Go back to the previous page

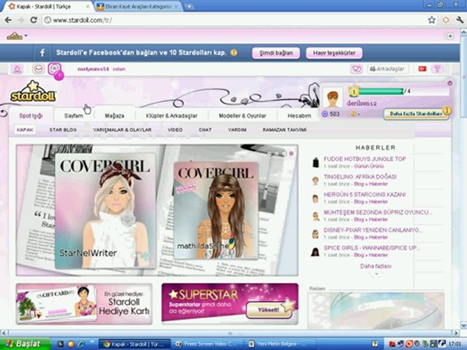pyautogui.click(x=8, y=20)
